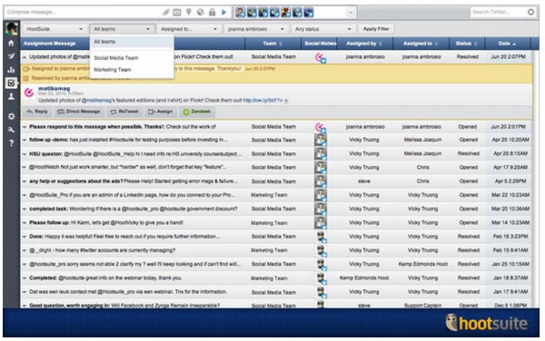
Task: Expand the 'Please respond to this message' row
Action: (25, 127)
